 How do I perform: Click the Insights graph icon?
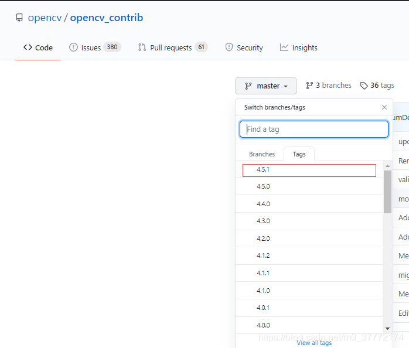point(284,47)
